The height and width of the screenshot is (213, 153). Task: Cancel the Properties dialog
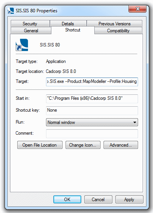click(x=98, y=200)
